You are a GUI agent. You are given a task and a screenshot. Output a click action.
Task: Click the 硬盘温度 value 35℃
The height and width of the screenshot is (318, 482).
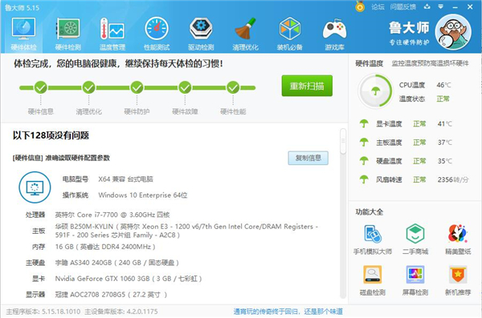[x=445, y=161]
